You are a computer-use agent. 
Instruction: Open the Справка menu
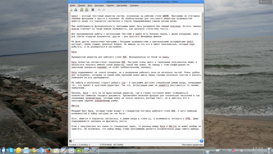click(134, 6)
